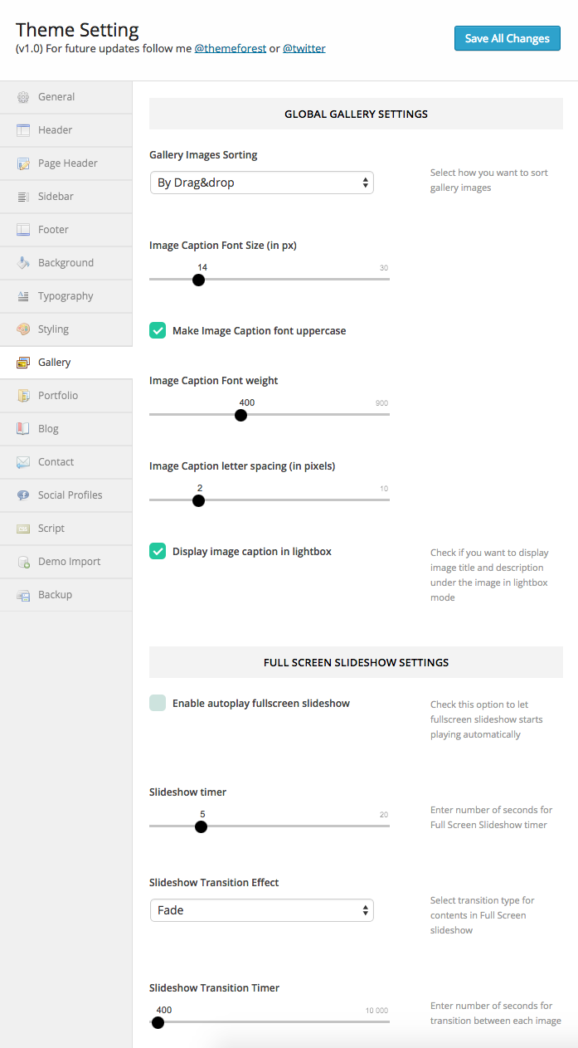The height and width of the screenshot is (1048, 578).
Task: Open the Gallery Images Sorting dropdown
Action: pos(262,183)
